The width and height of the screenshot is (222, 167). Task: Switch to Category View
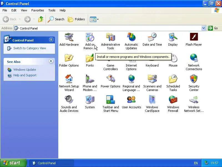(30, 48)
